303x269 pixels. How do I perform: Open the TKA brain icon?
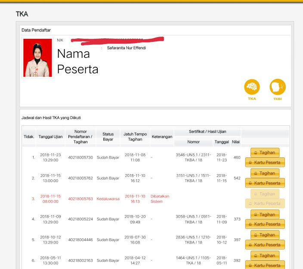(x=252, y=87)
